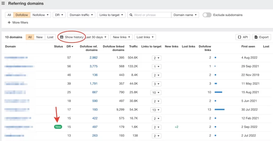Image resolution: width=273 pixels, height=141 pixels.
Task: Open the DR filter dropdown
Action: click(x=59, y=15)
